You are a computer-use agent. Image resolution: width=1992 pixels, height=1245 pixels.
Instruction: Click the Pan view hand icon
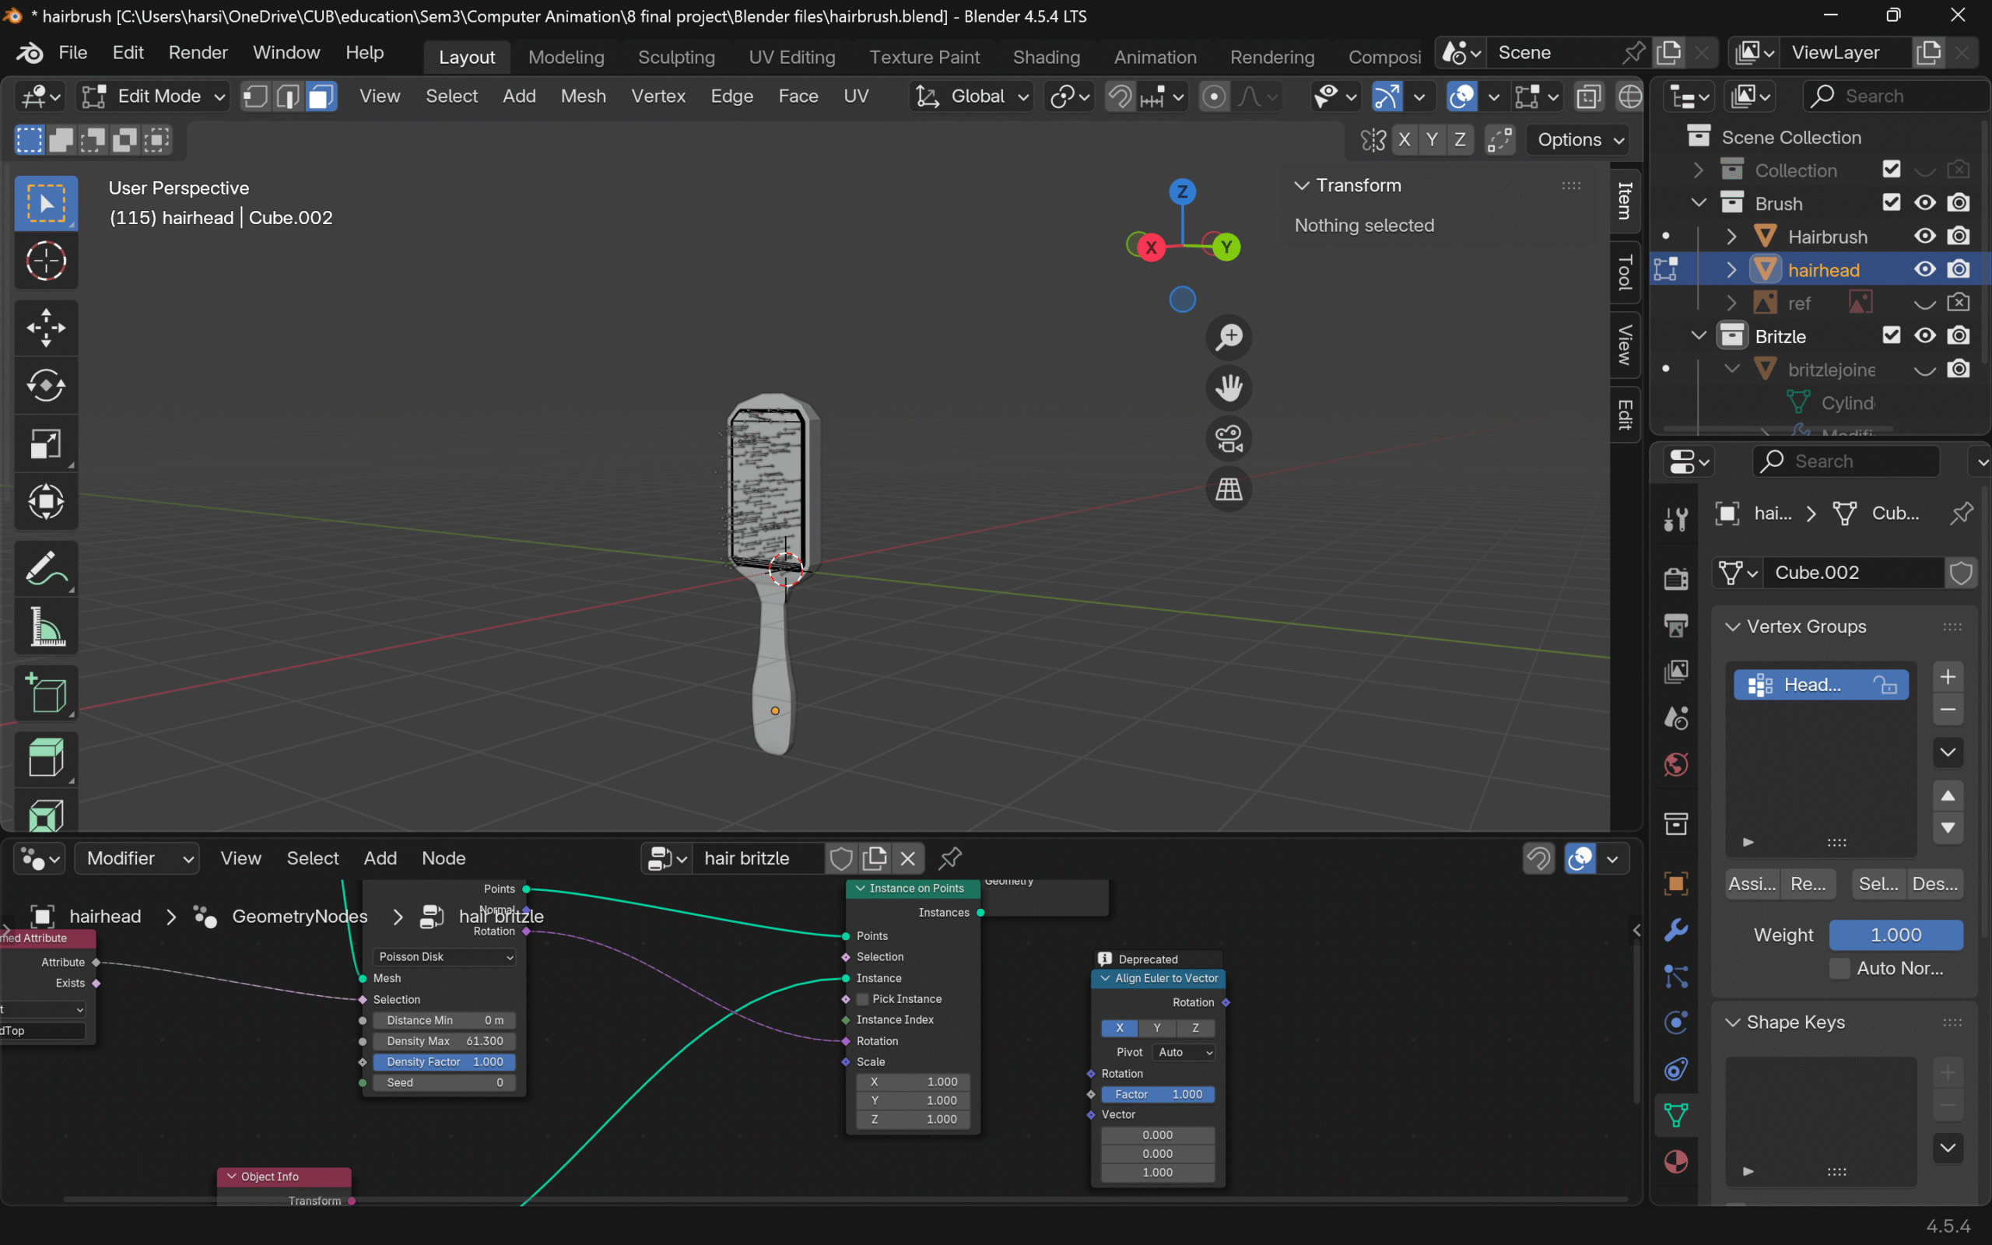(x=1228, y=388)
